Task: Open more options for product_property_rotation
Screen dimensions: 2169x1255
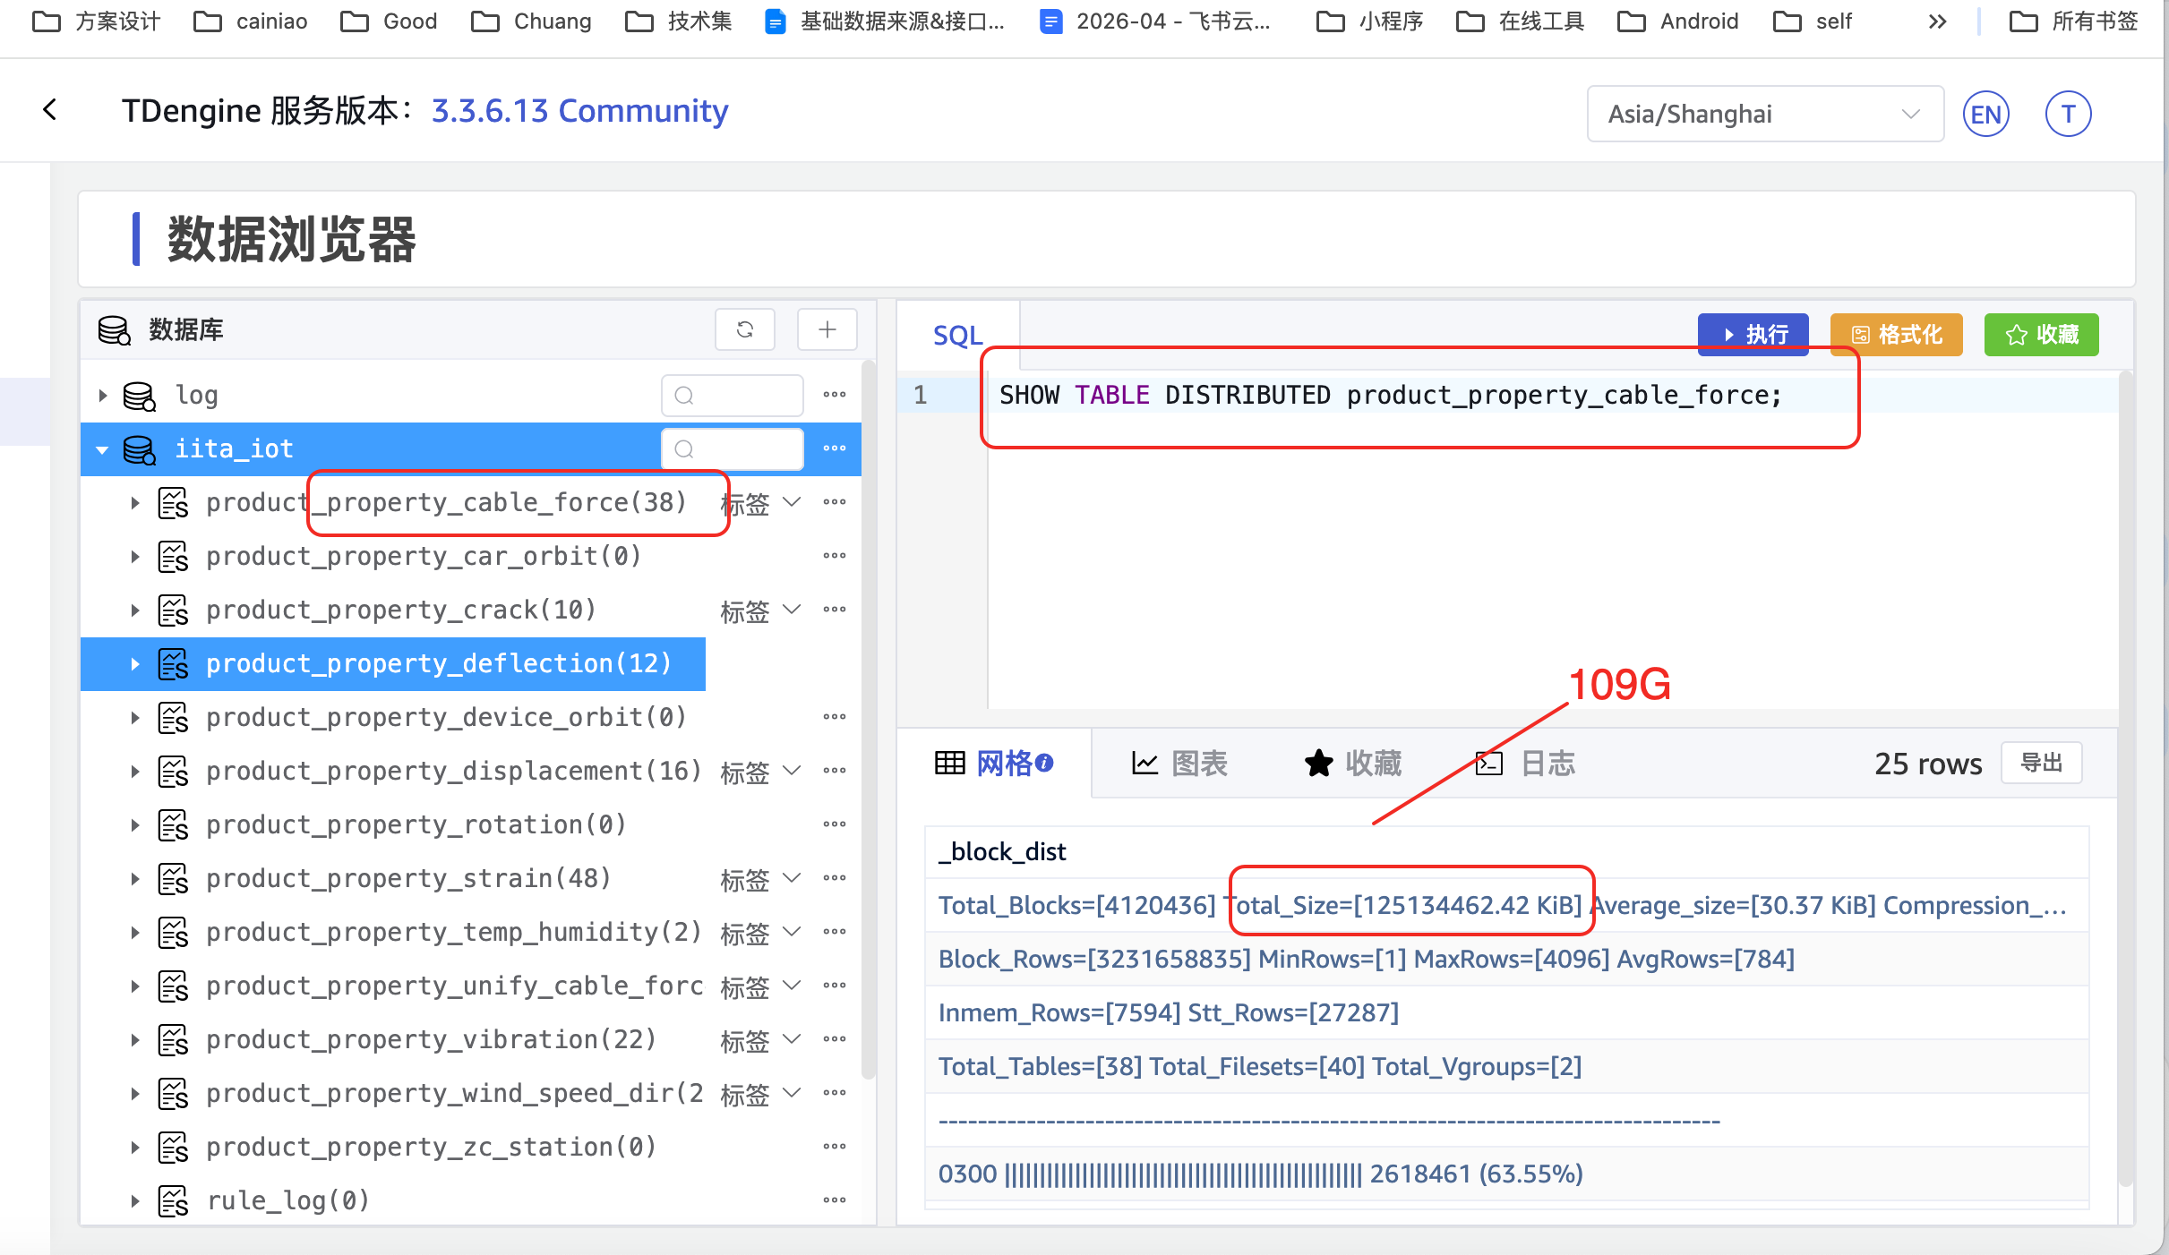Action: tap(835, 824)
